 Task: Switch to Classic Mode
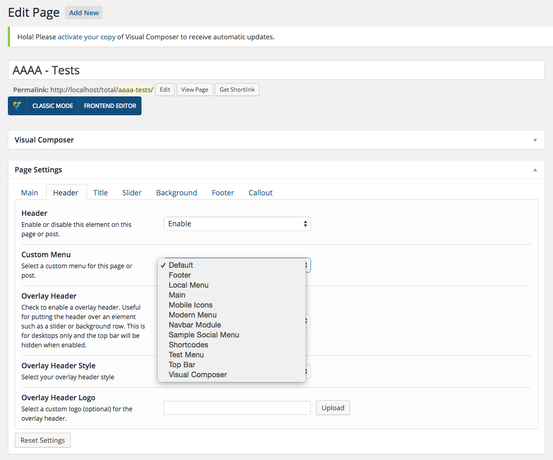point(52,106)
